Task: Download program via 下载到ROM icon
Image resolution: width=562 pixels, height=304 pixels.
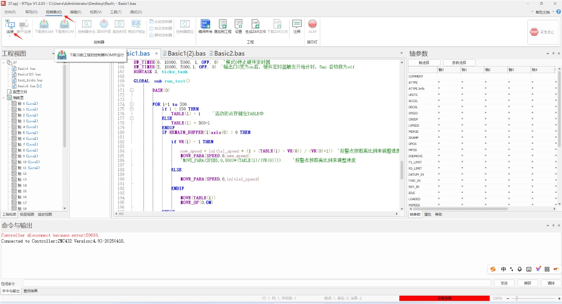Action: coord(64,25)
